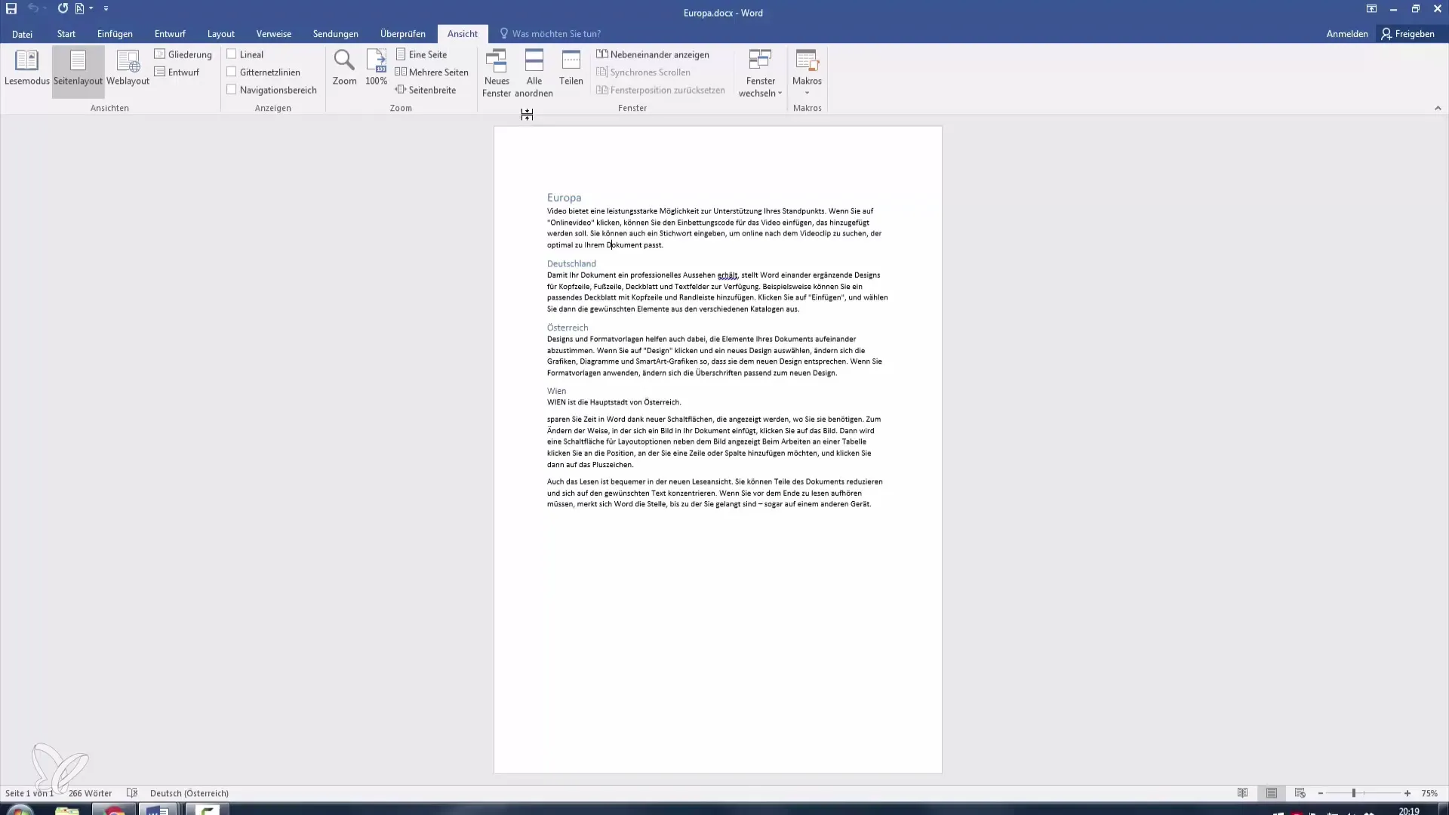Click the Wien heading in the document

coord(556,391)
